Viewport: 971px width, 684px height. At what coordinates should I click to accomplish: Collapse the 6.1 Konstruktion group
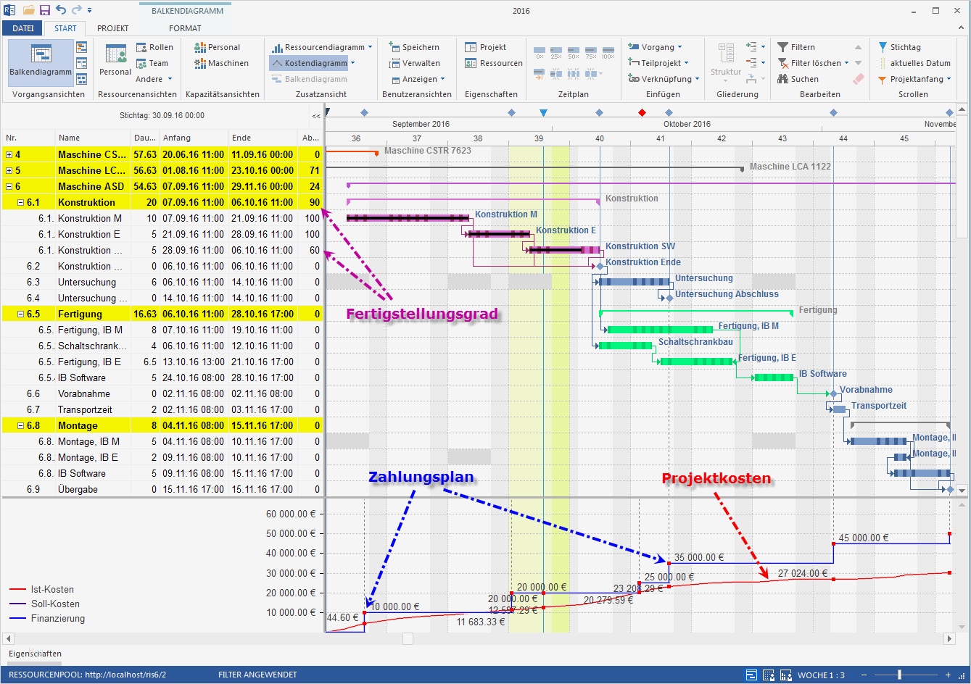[20, 203]
